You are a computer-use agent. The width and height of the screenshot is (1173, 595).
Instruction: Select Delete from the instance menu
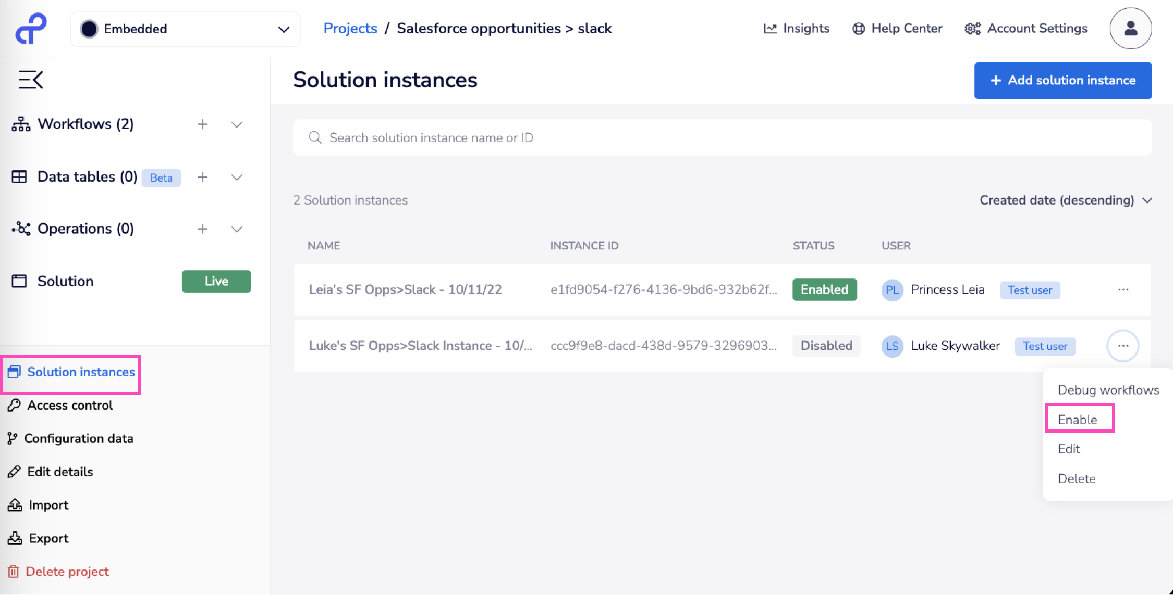[x=1077, y=478]
